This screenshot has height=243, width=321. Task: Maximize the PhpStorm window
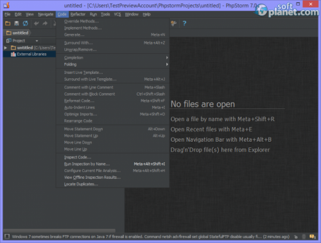[x=298, y=4]
